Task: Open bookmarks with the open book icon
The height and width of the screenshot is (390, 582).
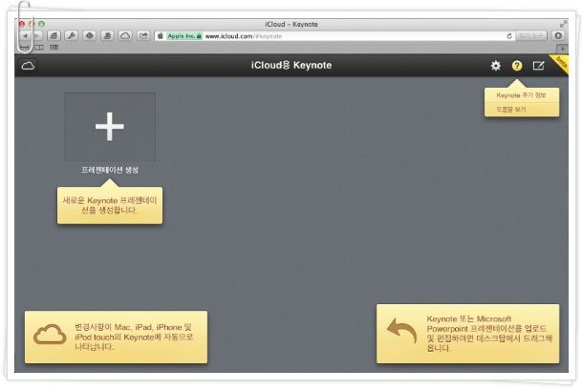Action: (x=39, y=48)
